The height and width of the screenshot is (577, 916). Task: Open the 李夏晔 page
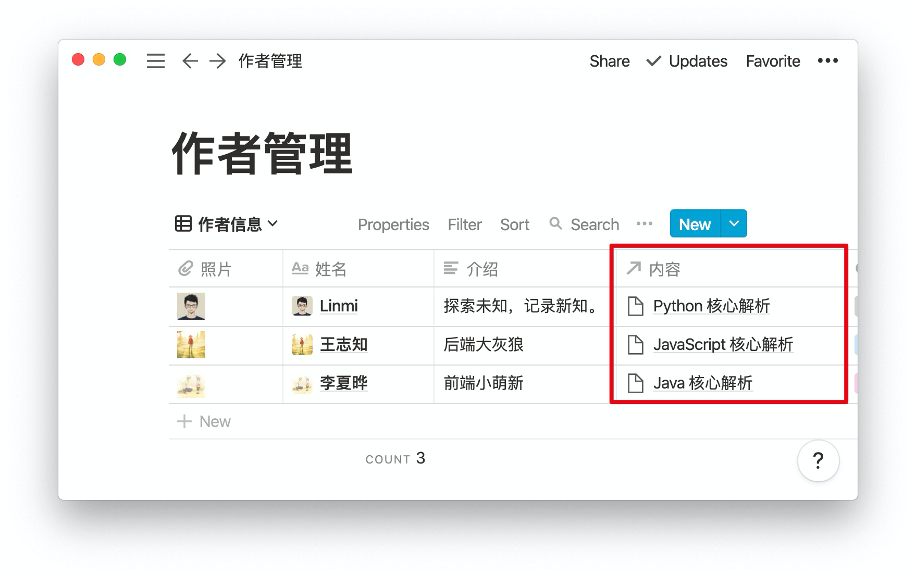click(x=344, y=383)
